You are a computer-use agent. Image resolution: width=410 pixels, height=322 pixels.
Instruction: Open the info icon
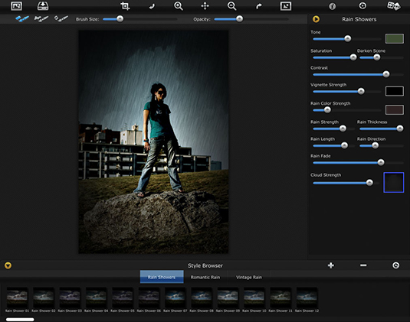pyautogui.click(x=332, y=6)
